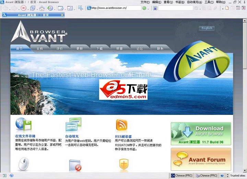Click the white mouse icon on the page
Viewport: 247px width, 179px height.
pyautogui.click(x=23, y=164)
